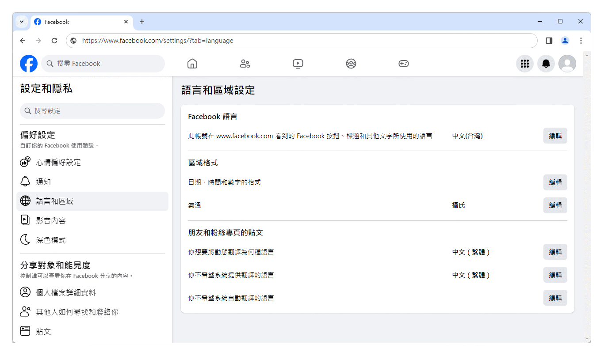Open a new browser tab

coord(142,22)
